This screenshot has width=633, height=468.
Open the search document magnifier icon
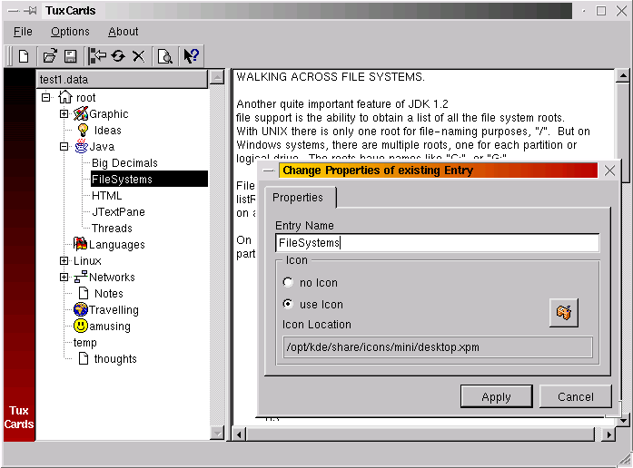pos(165,56)
